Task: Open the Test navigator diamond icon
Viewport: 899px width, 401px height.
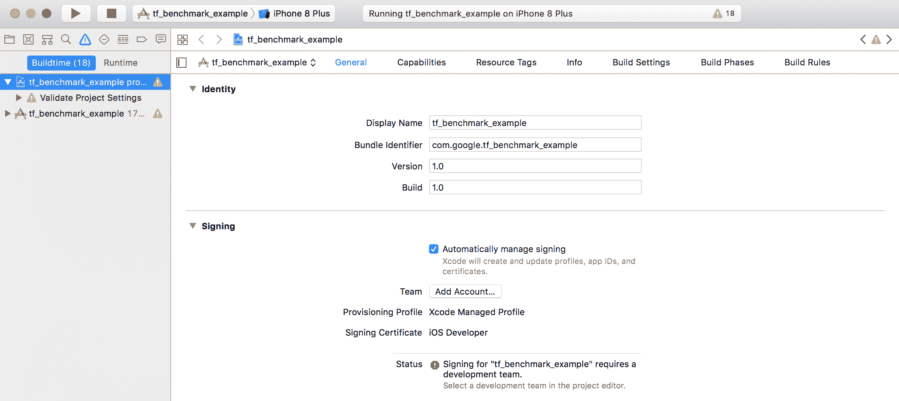Action: pos(104,39)
